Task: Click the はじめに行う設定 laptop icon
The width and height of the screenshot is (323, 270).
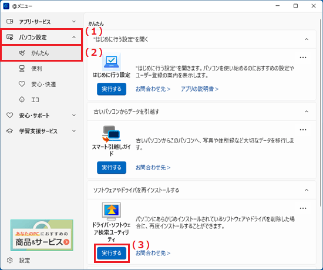Action: [112, 62]
